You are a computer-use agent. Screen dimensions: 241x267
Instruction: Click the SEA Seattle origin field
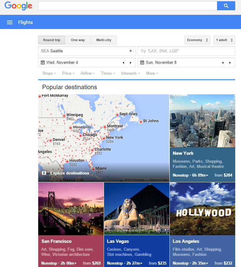(87, 51)
